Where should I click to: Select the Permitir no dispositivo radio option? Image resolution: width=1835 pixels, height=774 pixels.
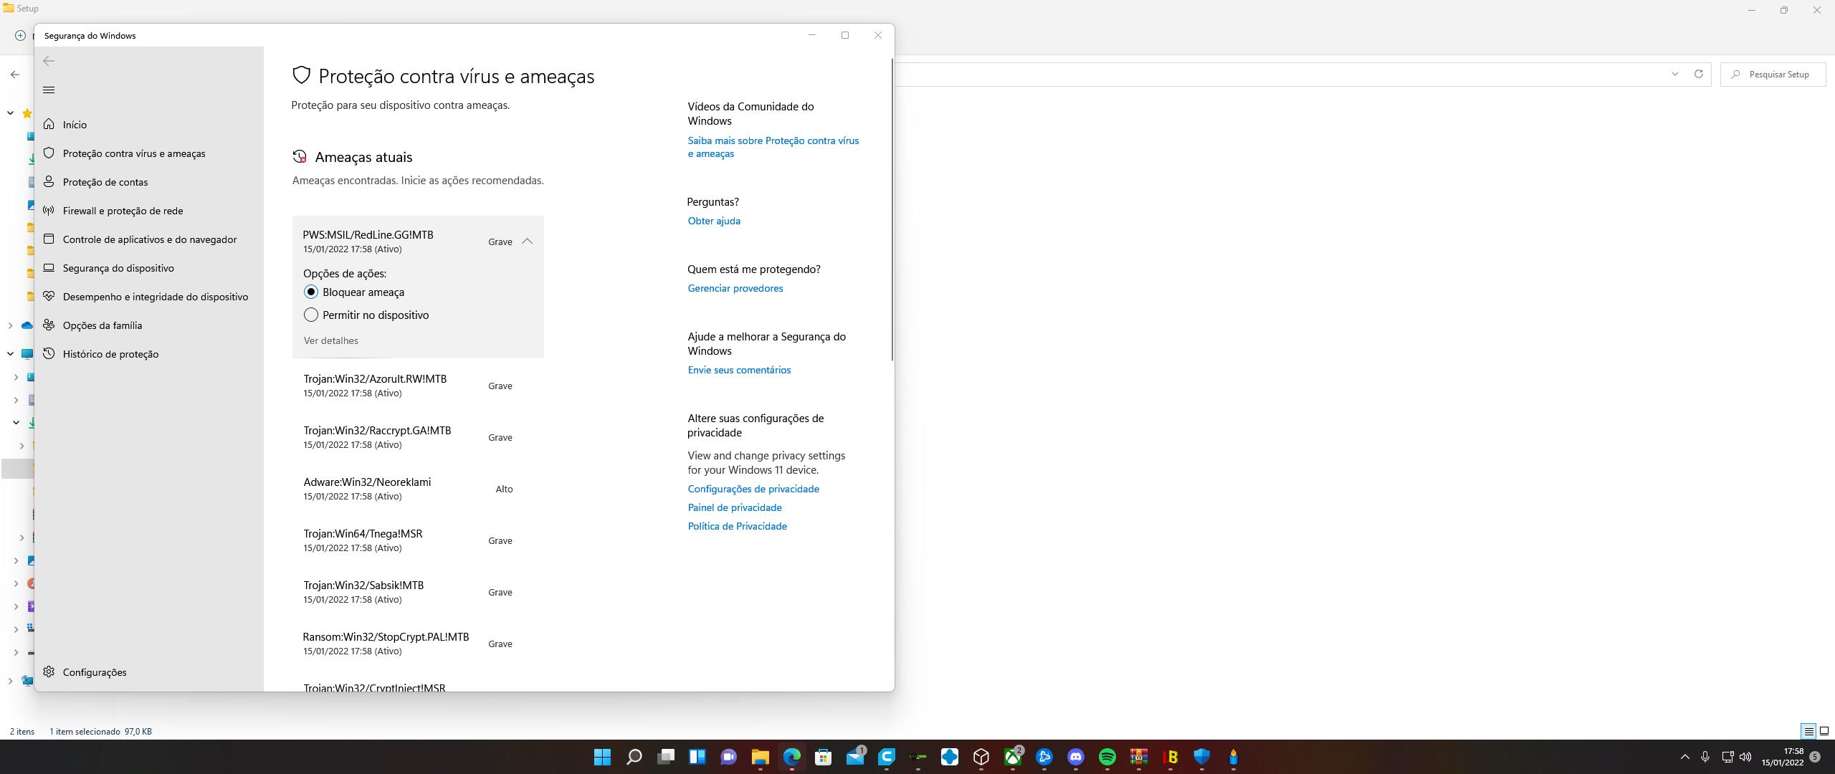311,315
